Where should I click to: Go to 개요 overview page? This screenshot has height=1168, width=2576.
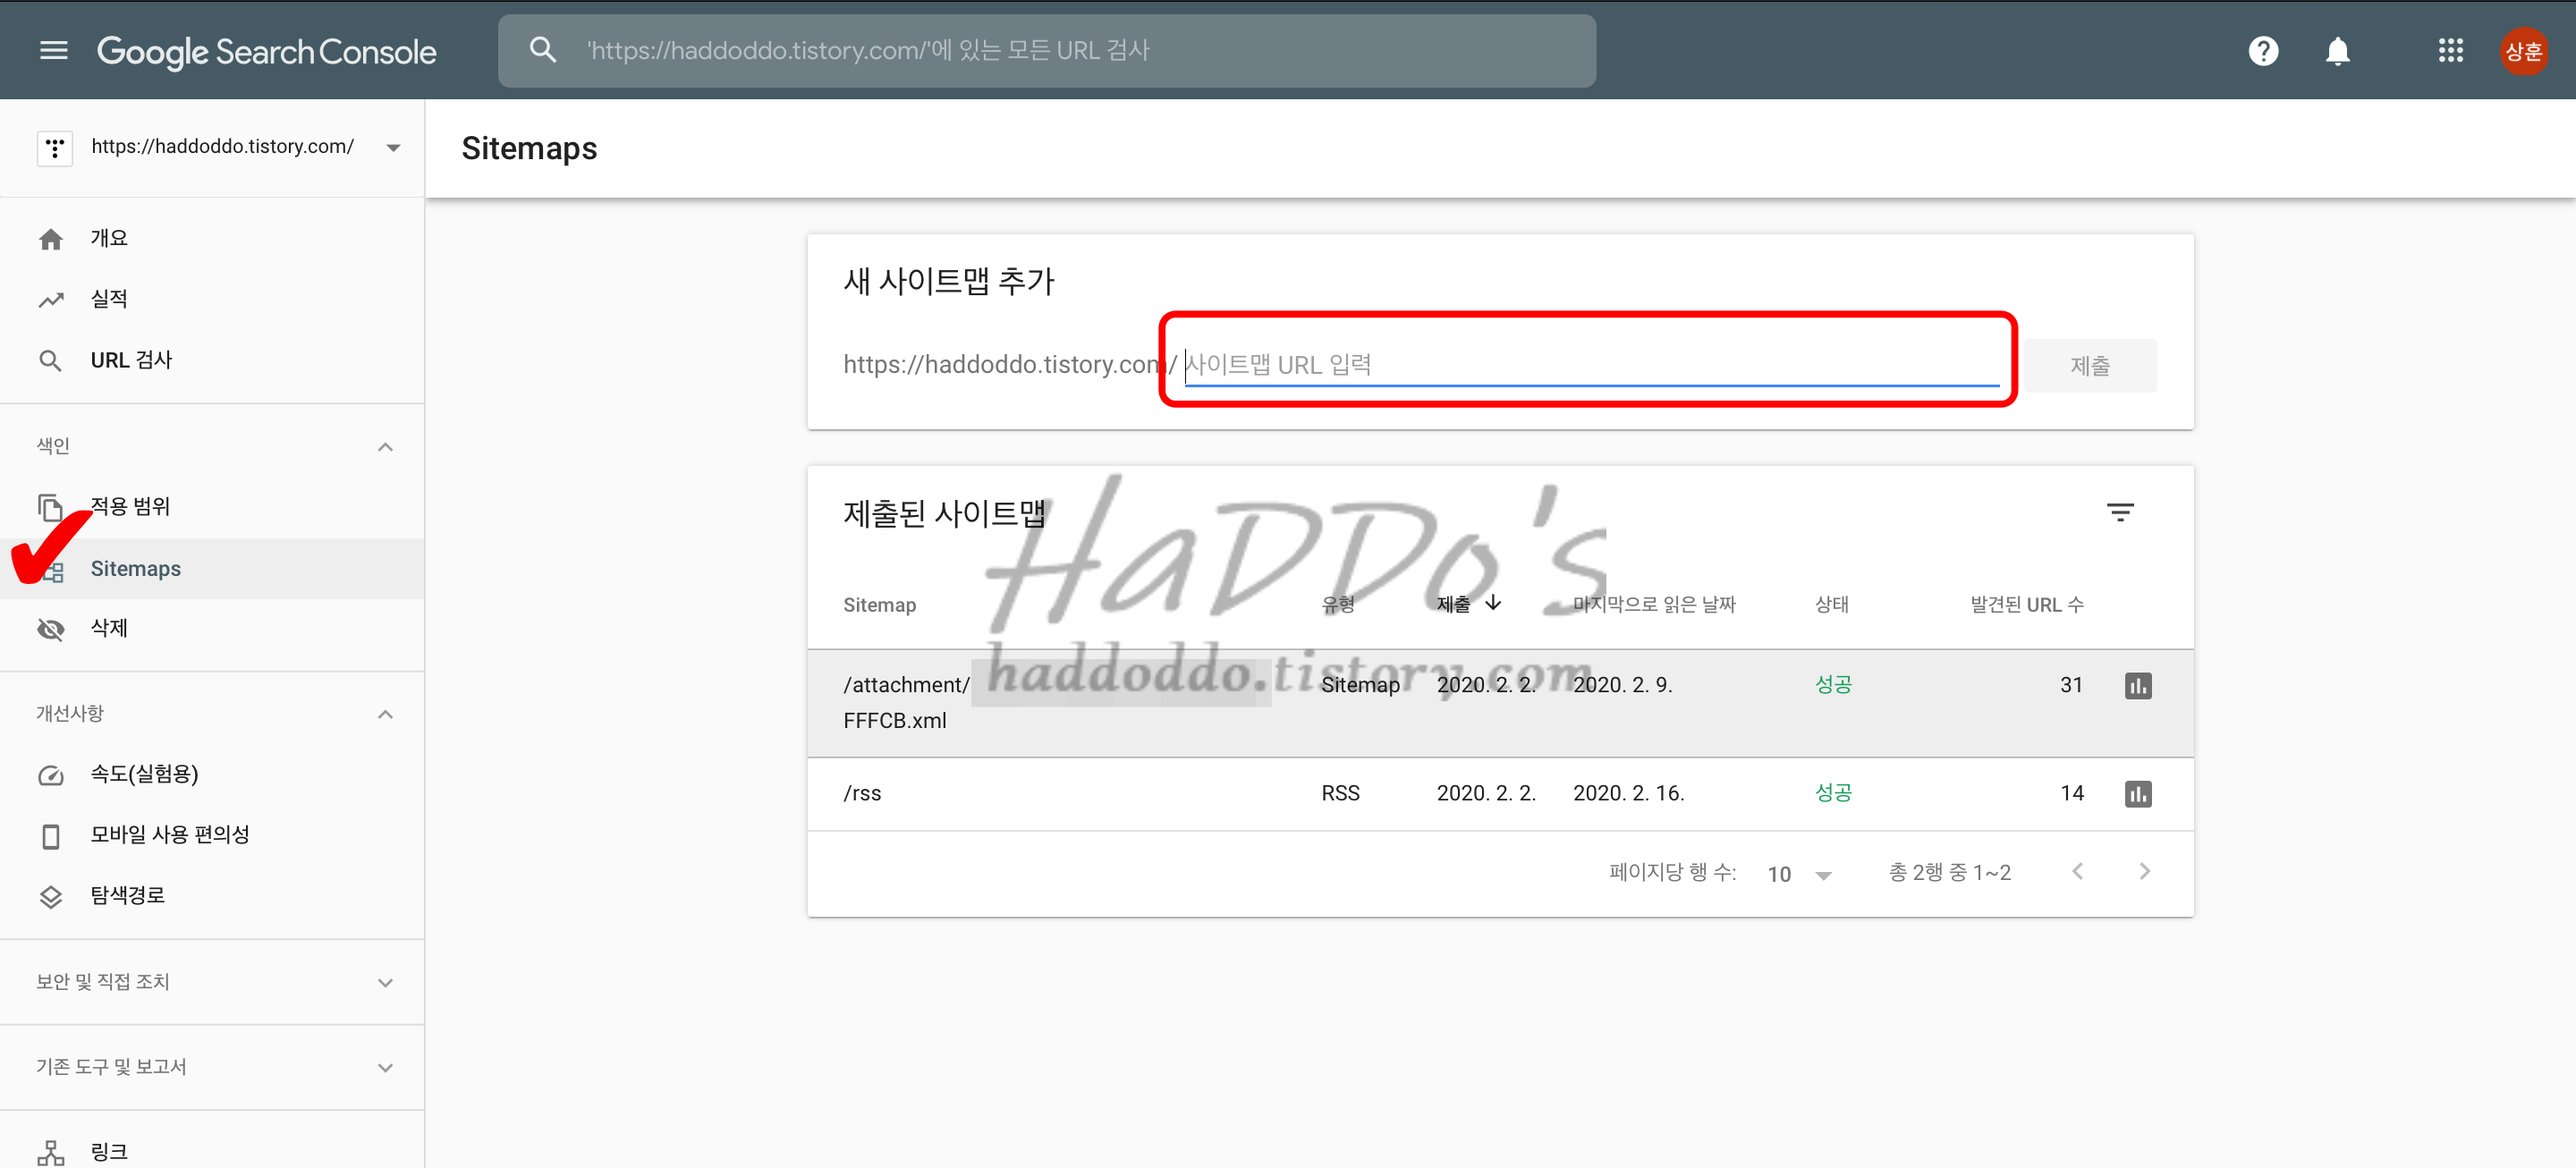click(109, 238)
